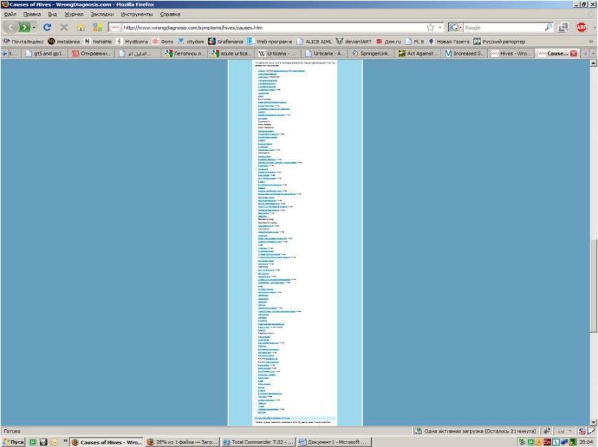
Task: Open the Новая Газета bookmark
Action: point(448,41)
